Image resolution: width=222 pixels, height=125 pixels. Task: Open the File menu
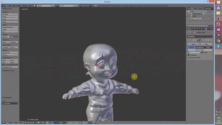click(10, 6)
